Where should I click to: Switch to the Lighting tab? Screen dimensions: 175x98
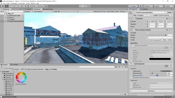coord(144,9)
